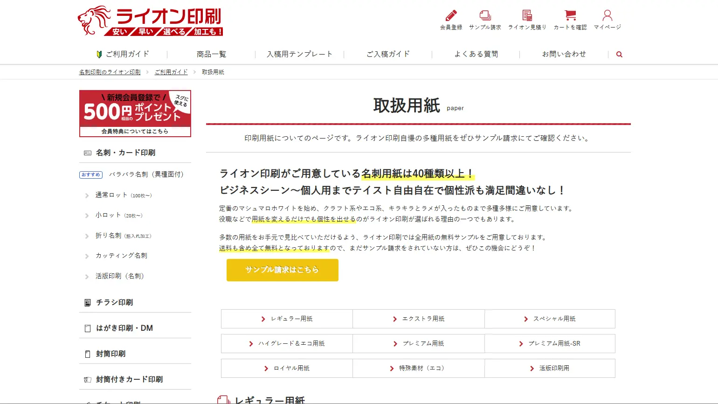Open はがき印刷・DM sidebar category
Screen dimensions: 718x404
point(124,328)
